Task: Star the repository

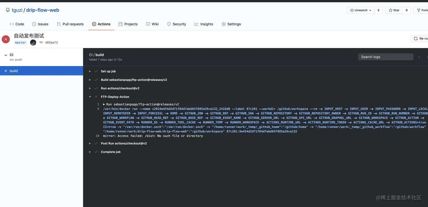Action: tap(394, 10)
